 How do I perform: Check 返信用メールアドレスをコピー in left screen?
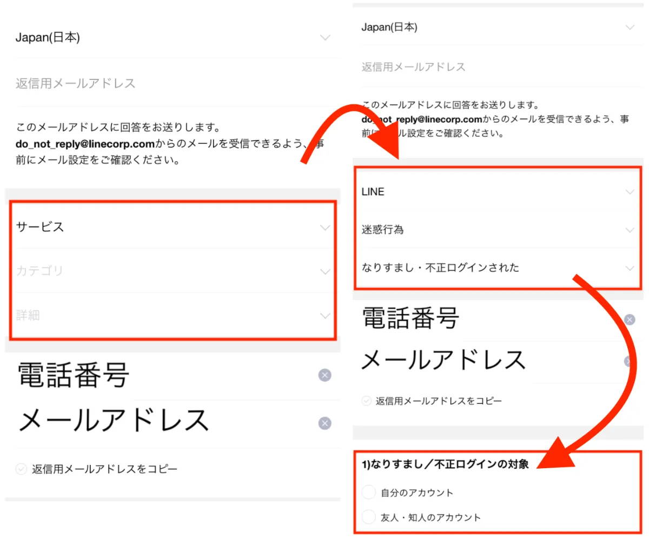[x=21, y=469]
